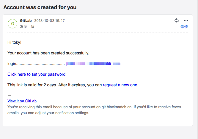This screenshot has height=139, width=198.
Task: Follow the "request a new one" link
Action: (120, 85)
